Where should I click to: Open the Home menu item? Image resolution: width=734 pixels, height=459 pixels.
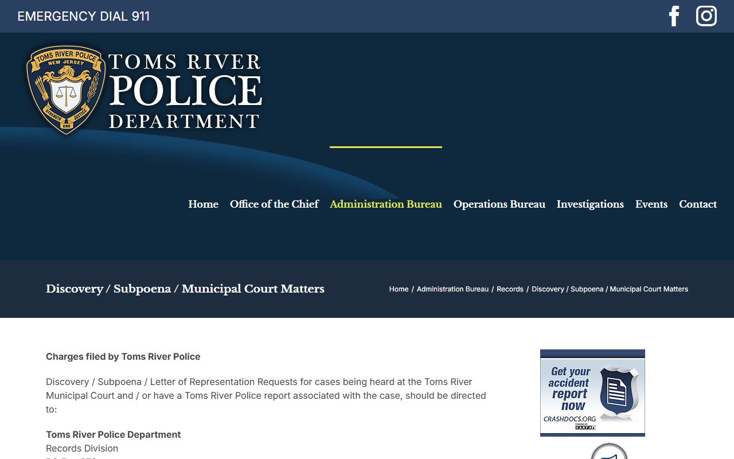click(x=204, y=204)
